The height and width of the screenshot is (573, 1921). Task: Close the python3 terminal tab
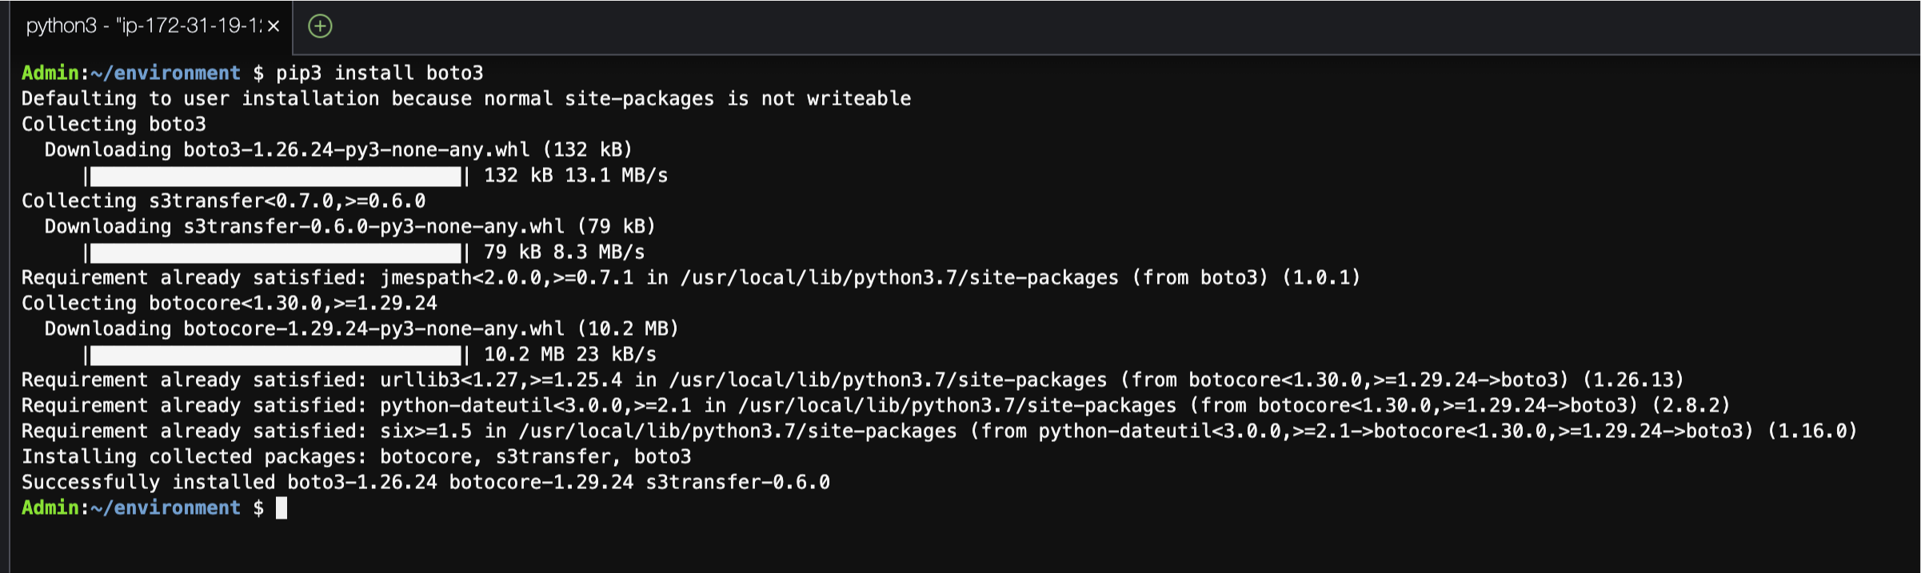[274, 26]
